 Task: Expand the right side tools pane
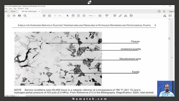click(x=172, y=57)
